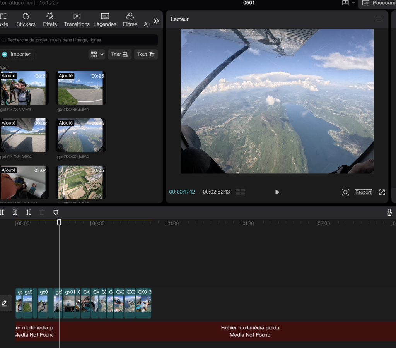Expand more tool tabs with double chevron
396x348 pixels.
click(156, 21)
